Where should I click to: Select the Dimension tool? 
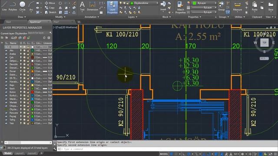(93, 6)
